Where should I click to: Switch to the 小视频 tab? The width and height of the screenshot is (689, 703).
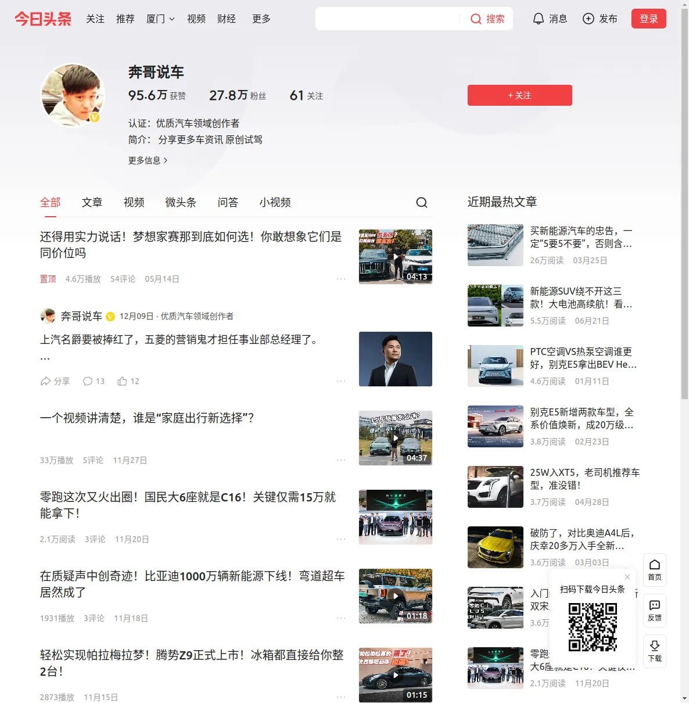275,202
